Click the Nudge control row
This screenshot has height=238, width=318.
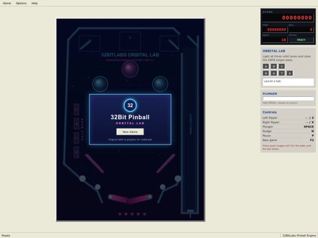click(x=288, y=131)
